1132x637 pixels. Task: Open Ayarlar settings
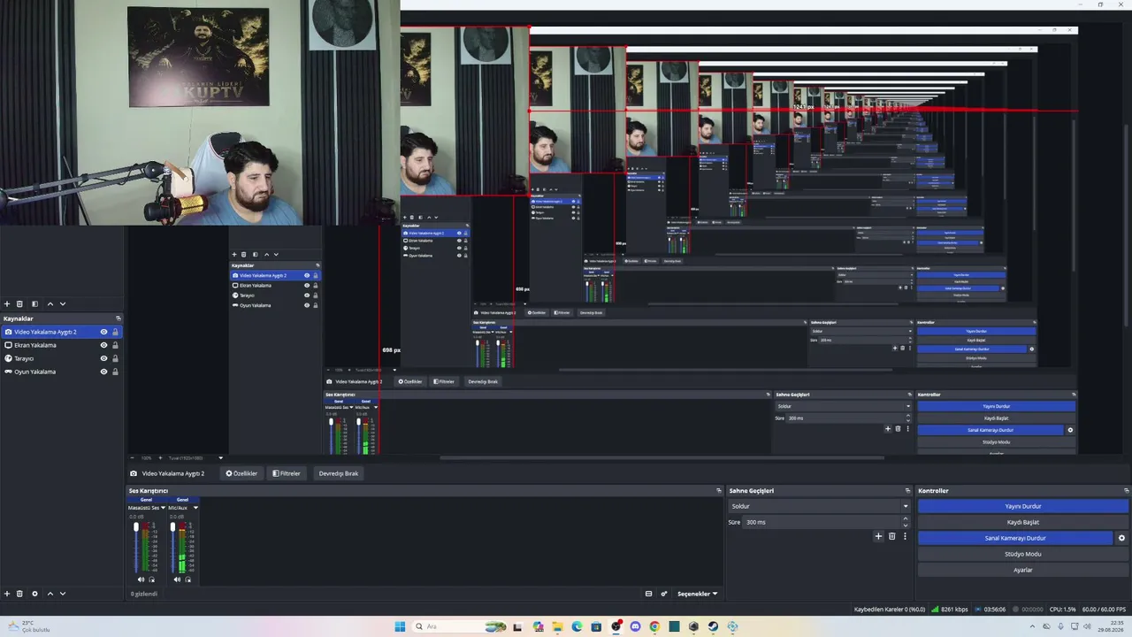pyautogui.click(x=1023, y=570)
